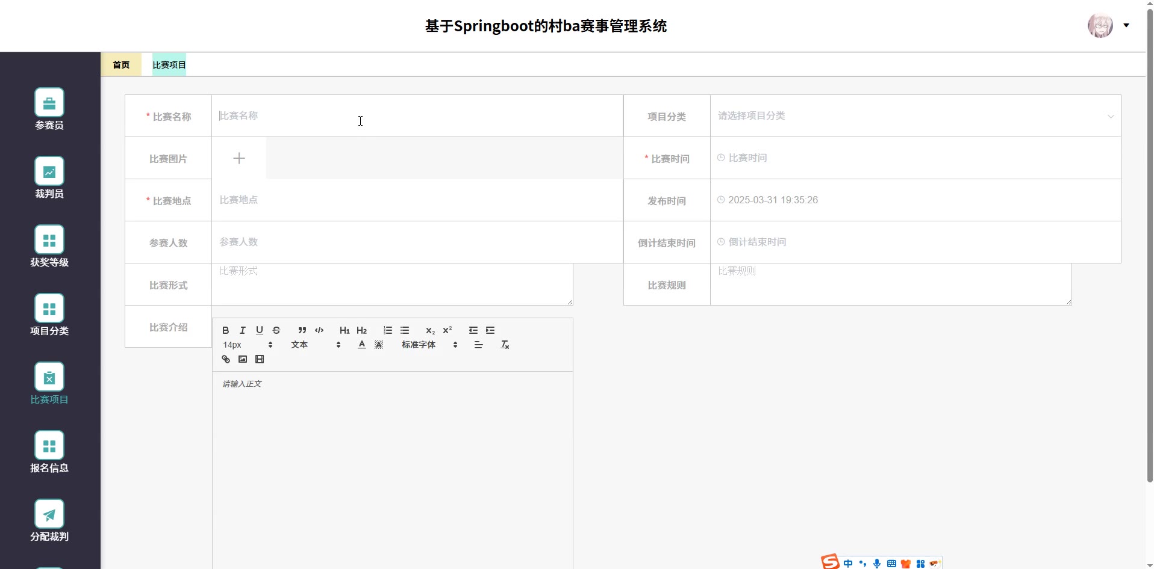
Task: Expand the 项目分类 select dropdown
Action: (915, 115)
